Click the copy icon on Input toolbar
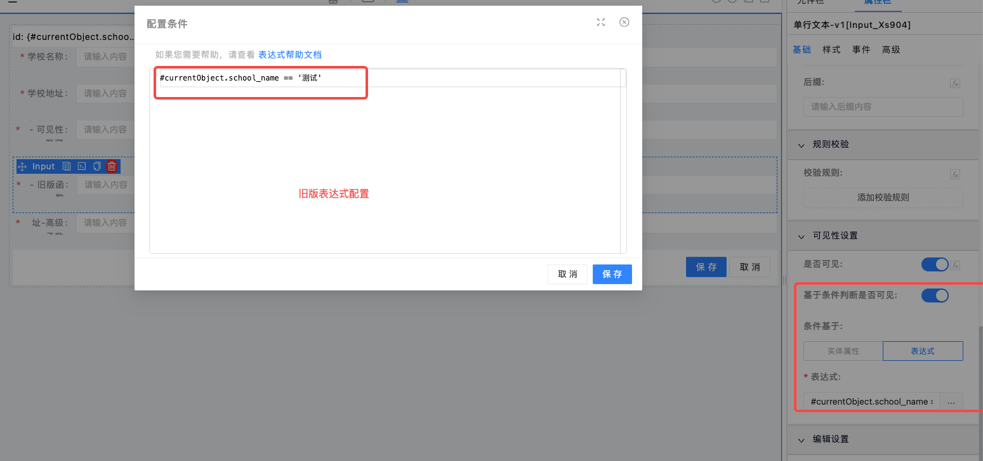Viewport: 983px width, 461px height. (x=96, y=167)
